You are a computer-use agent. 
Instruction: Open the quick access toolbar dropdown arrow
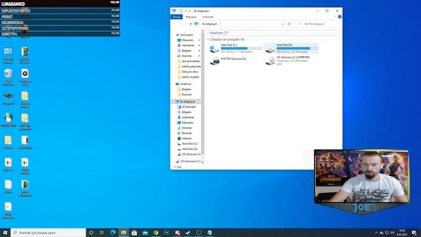click(x=190, y=11)
